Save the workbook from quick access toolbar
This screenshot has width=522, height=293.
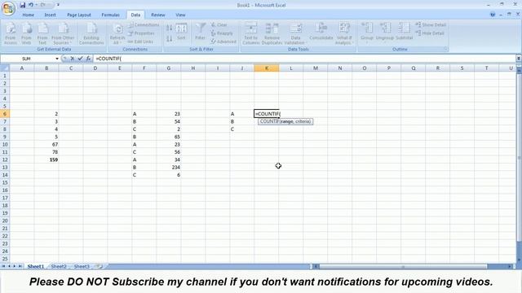coord(22,5)
